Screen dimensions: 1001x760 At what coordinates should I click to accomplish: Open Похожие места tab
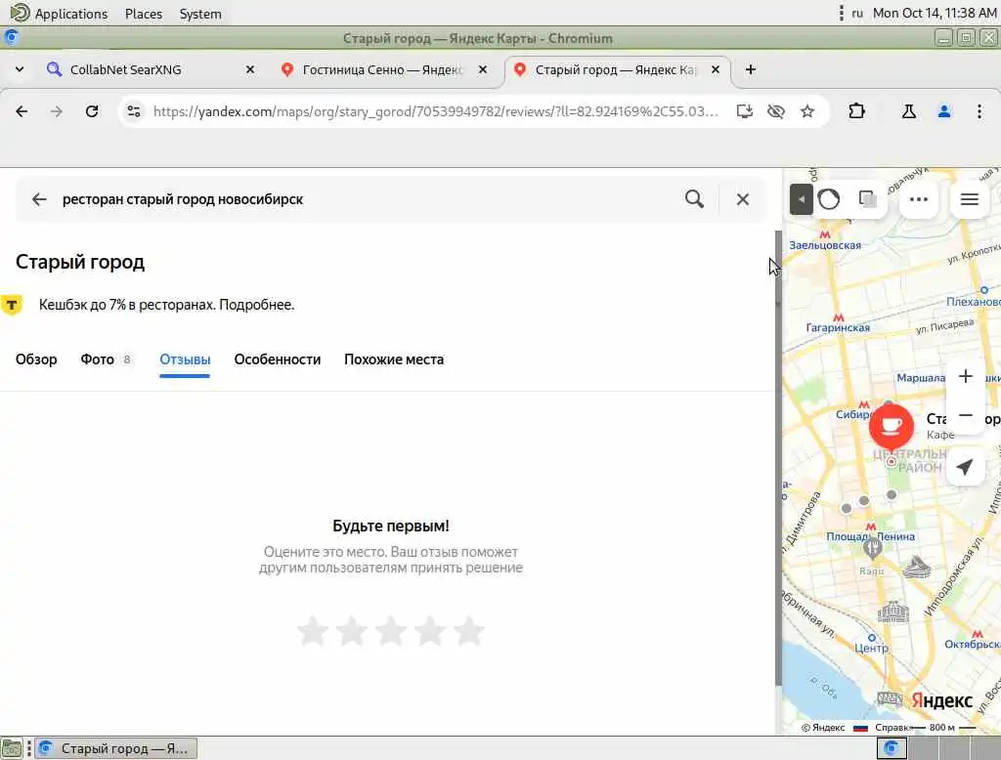click(x=394, y=359)
